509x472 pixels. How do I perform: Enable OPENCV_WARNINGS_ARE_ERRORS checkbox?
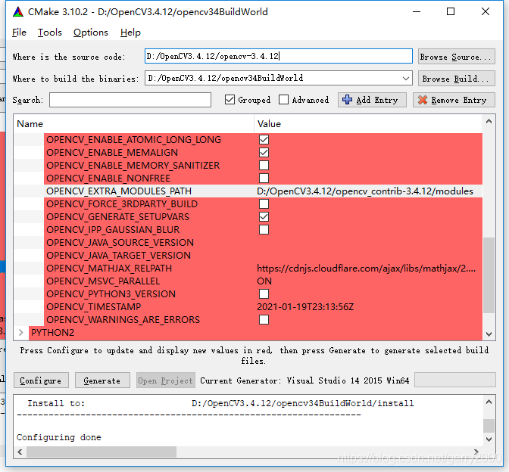[x=264, y=320]
